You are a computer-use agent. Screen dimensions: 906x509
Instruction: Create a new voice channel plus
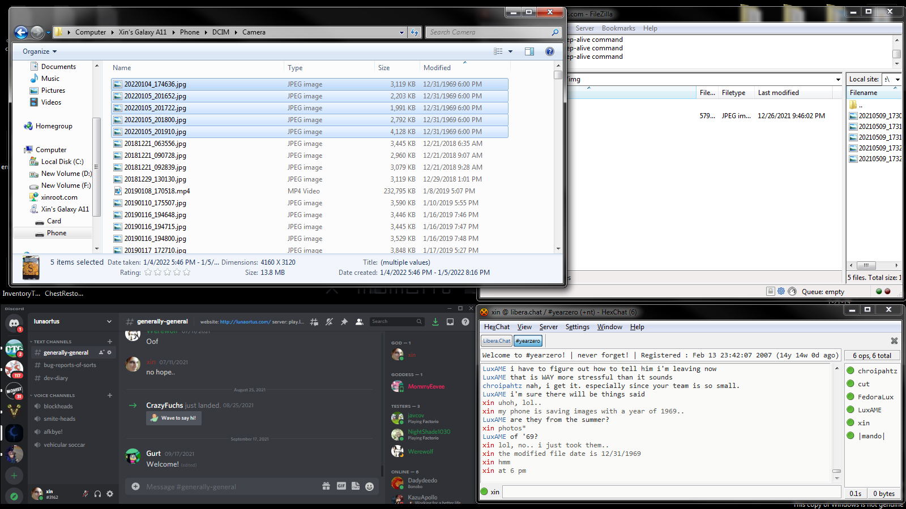click(110, 395)
